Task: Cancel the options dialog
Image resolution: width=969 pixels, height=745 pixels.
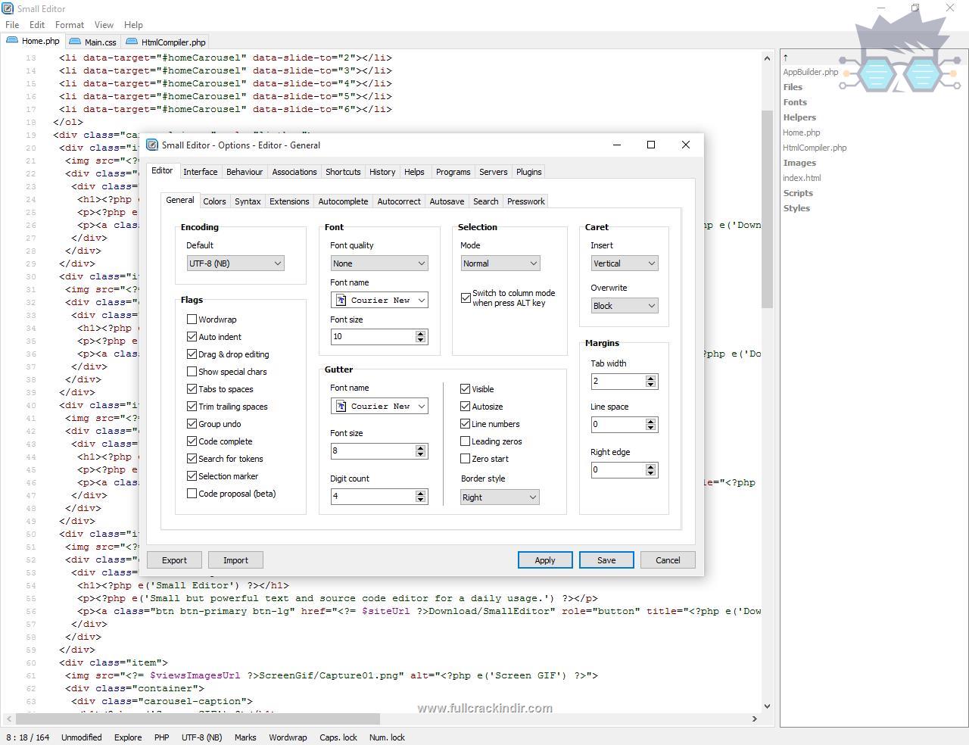Action: coord(668,560)
